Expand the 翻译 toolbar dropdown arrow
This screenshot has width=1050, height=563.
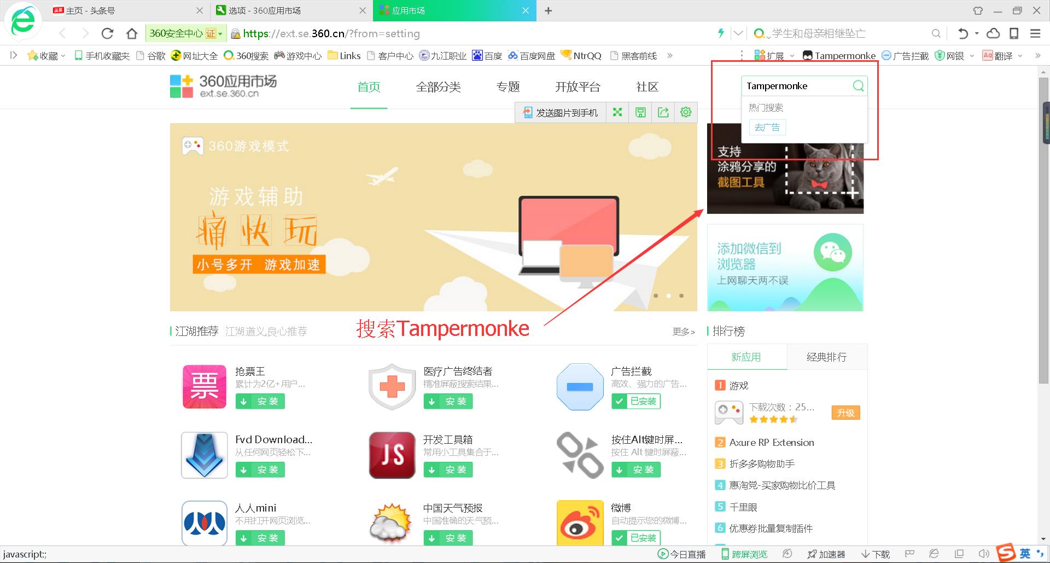pyautogui.click(x=1022, y=55)
